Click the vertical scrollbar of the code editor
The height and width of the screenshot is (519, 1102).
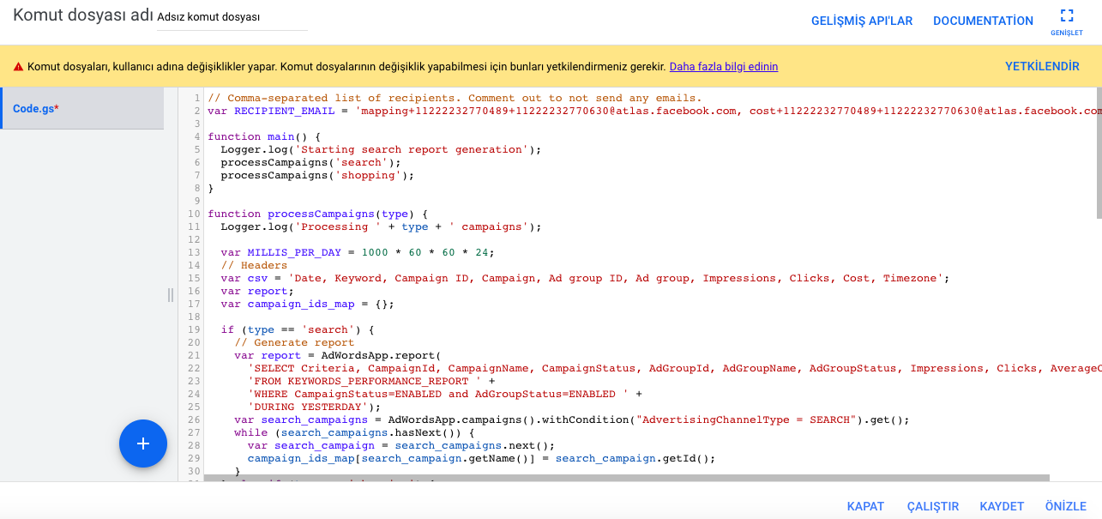1098,154
